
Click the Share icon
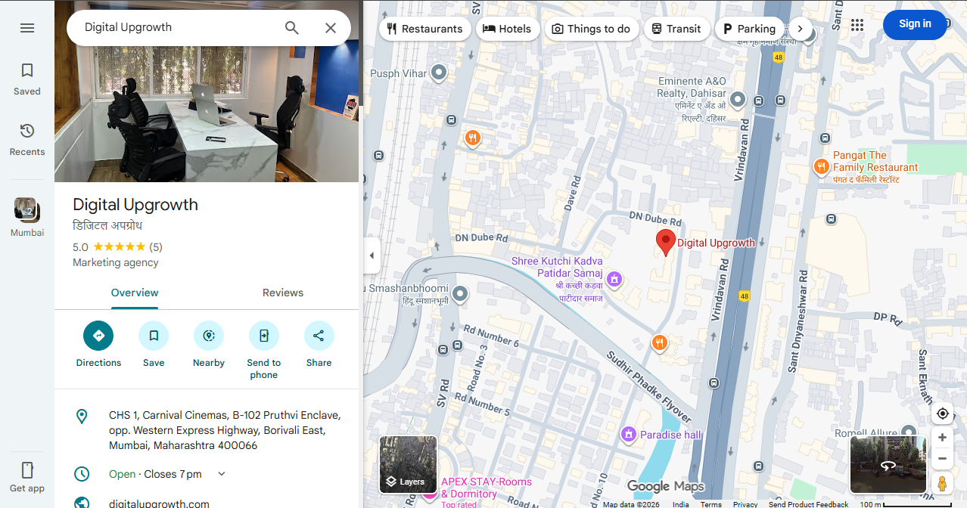[319, 335]
